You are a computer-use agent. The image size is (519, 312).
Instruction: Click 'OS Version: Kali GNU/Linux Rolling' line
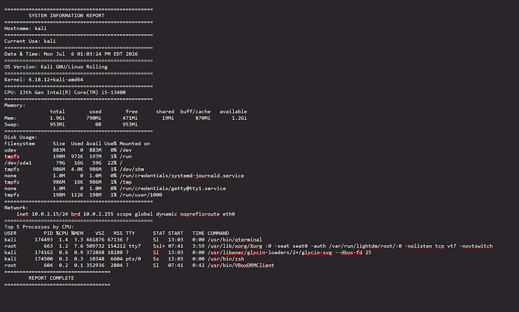click(56, 67)
